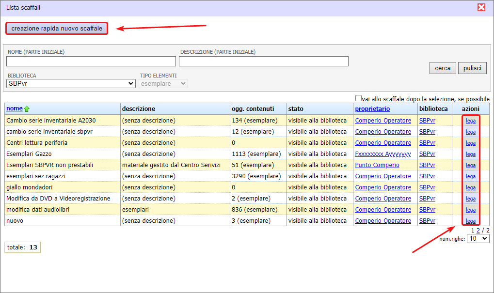Screen dimensions: 494x293
Task: Click the cerca button
Action: (442, 68)
